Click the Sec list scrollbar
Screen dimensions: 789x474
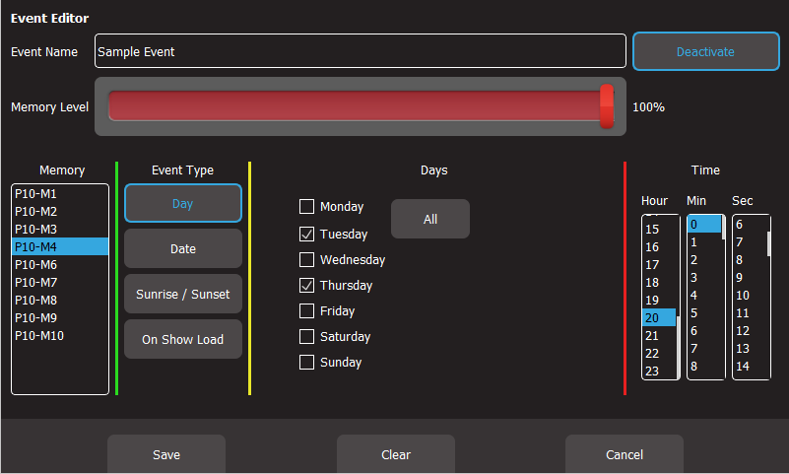coord(768,241)
